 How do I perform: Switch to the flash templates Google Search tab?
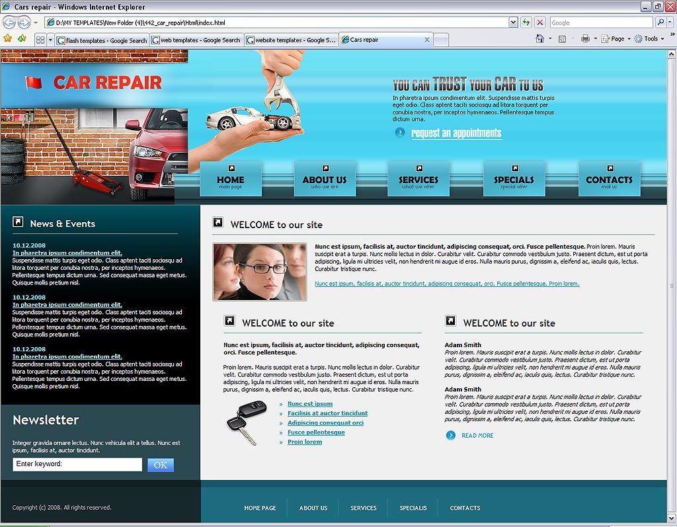[102, 40]
